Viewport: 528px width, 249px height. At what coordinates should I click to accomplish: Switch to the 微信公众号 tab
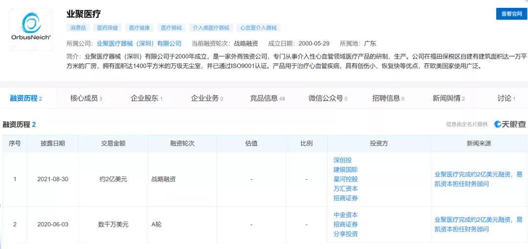pyautogui.click(x=328, y=98)
